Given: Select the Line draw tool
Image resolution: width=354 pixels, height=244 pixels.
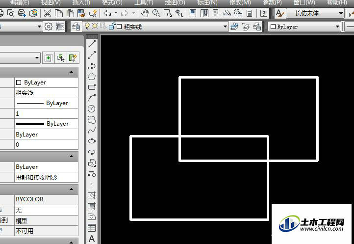Looking at the screenshot, I should (92, 44).
